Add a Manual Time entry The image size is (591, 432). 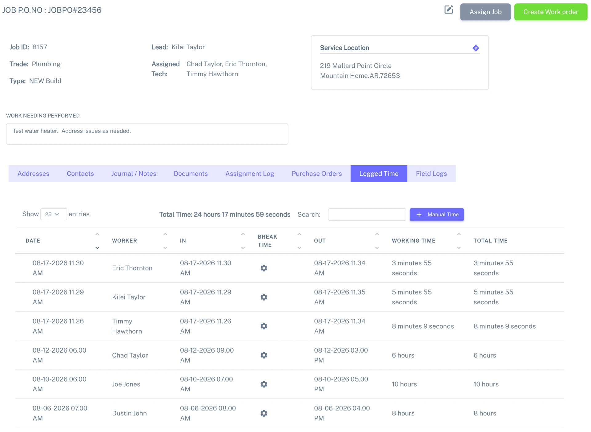click(x=436, y=214)
